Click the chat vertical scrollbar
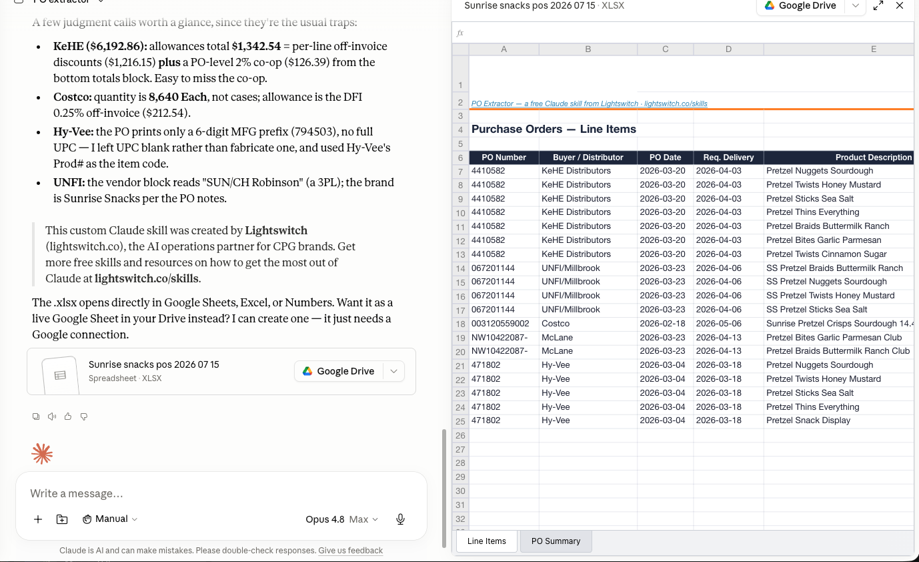The width and height of the screenshot is (919, 562). (x=444, y=489)
